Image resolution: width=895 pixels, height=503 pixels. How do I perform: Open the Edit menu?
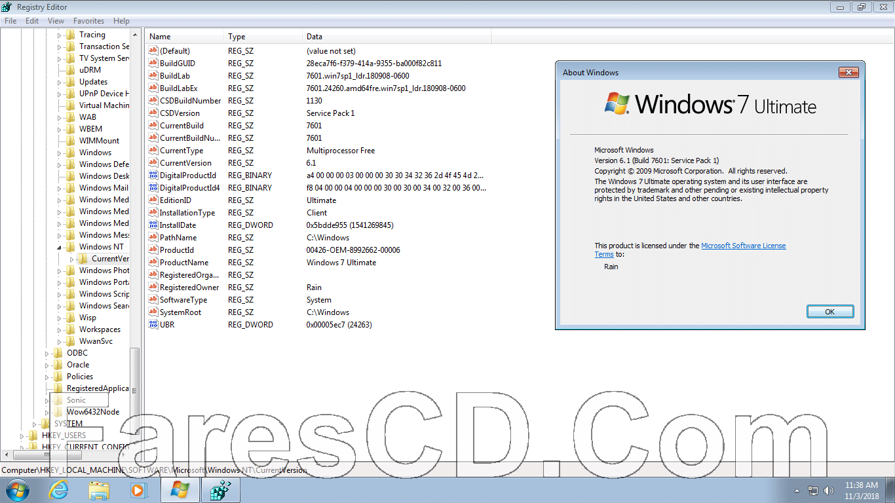[x=32, y=21]
